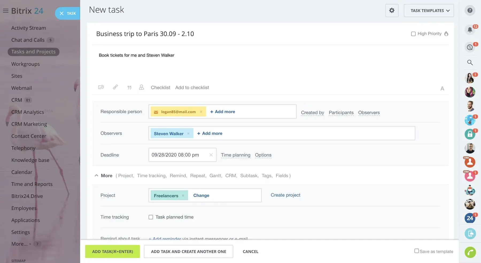
Task: Open task settings gear icon
Action: pyautogui.click(x=392, y=10)
